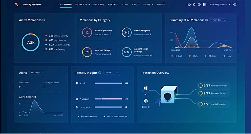Click the At risk identities progress bar

click(108, 83)
